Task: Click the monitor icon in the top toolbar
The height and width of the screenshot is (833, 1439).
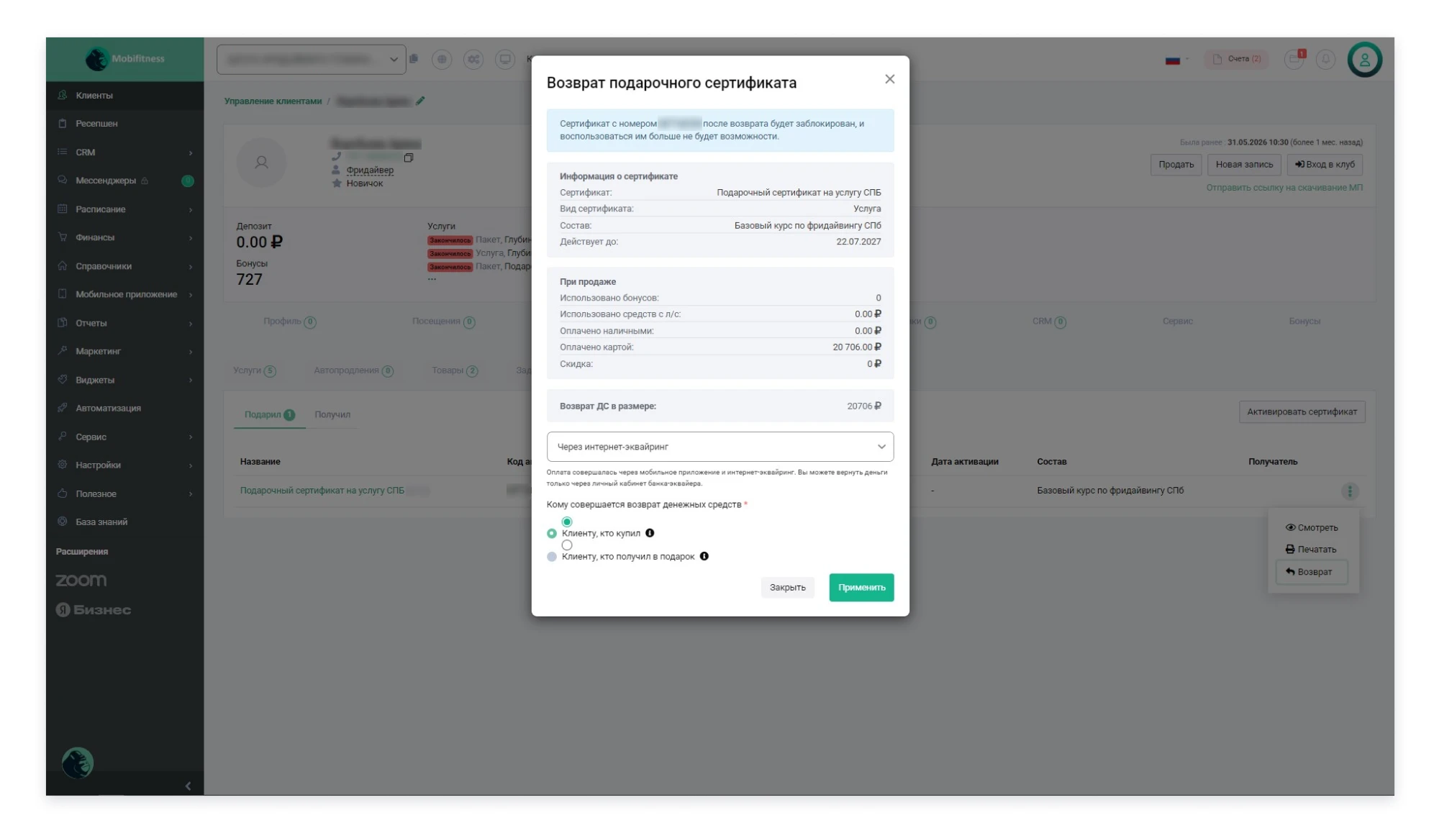Action: click(505, 59)
